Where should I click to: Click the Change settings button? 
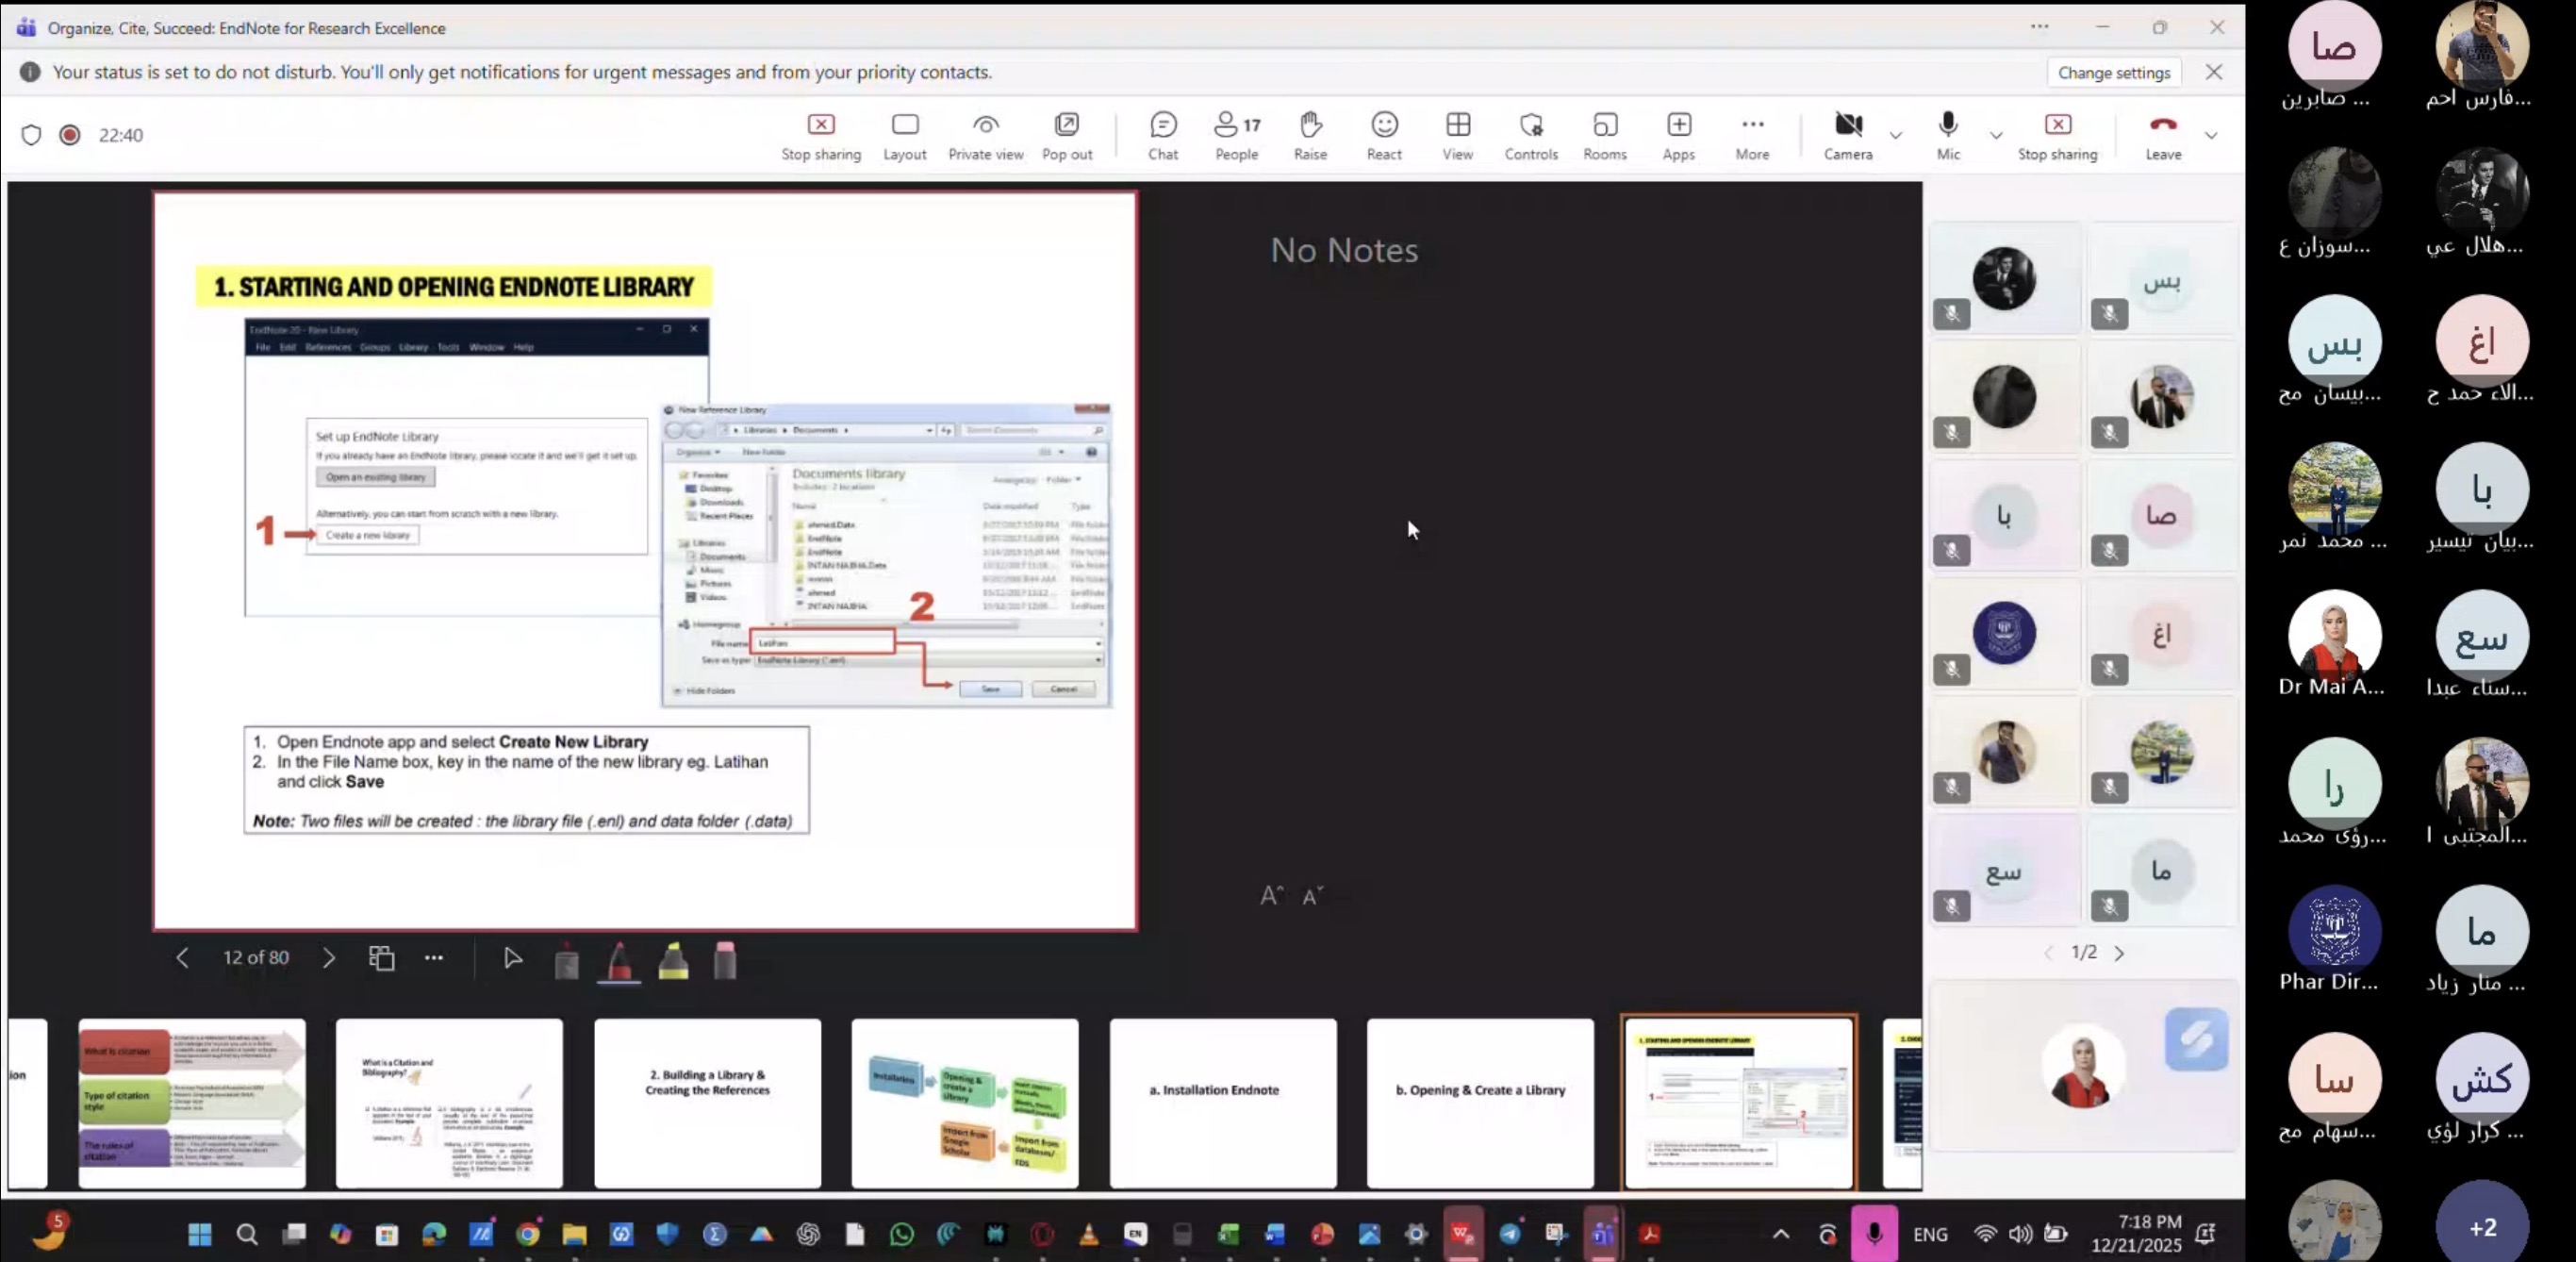coord(2113,72)
